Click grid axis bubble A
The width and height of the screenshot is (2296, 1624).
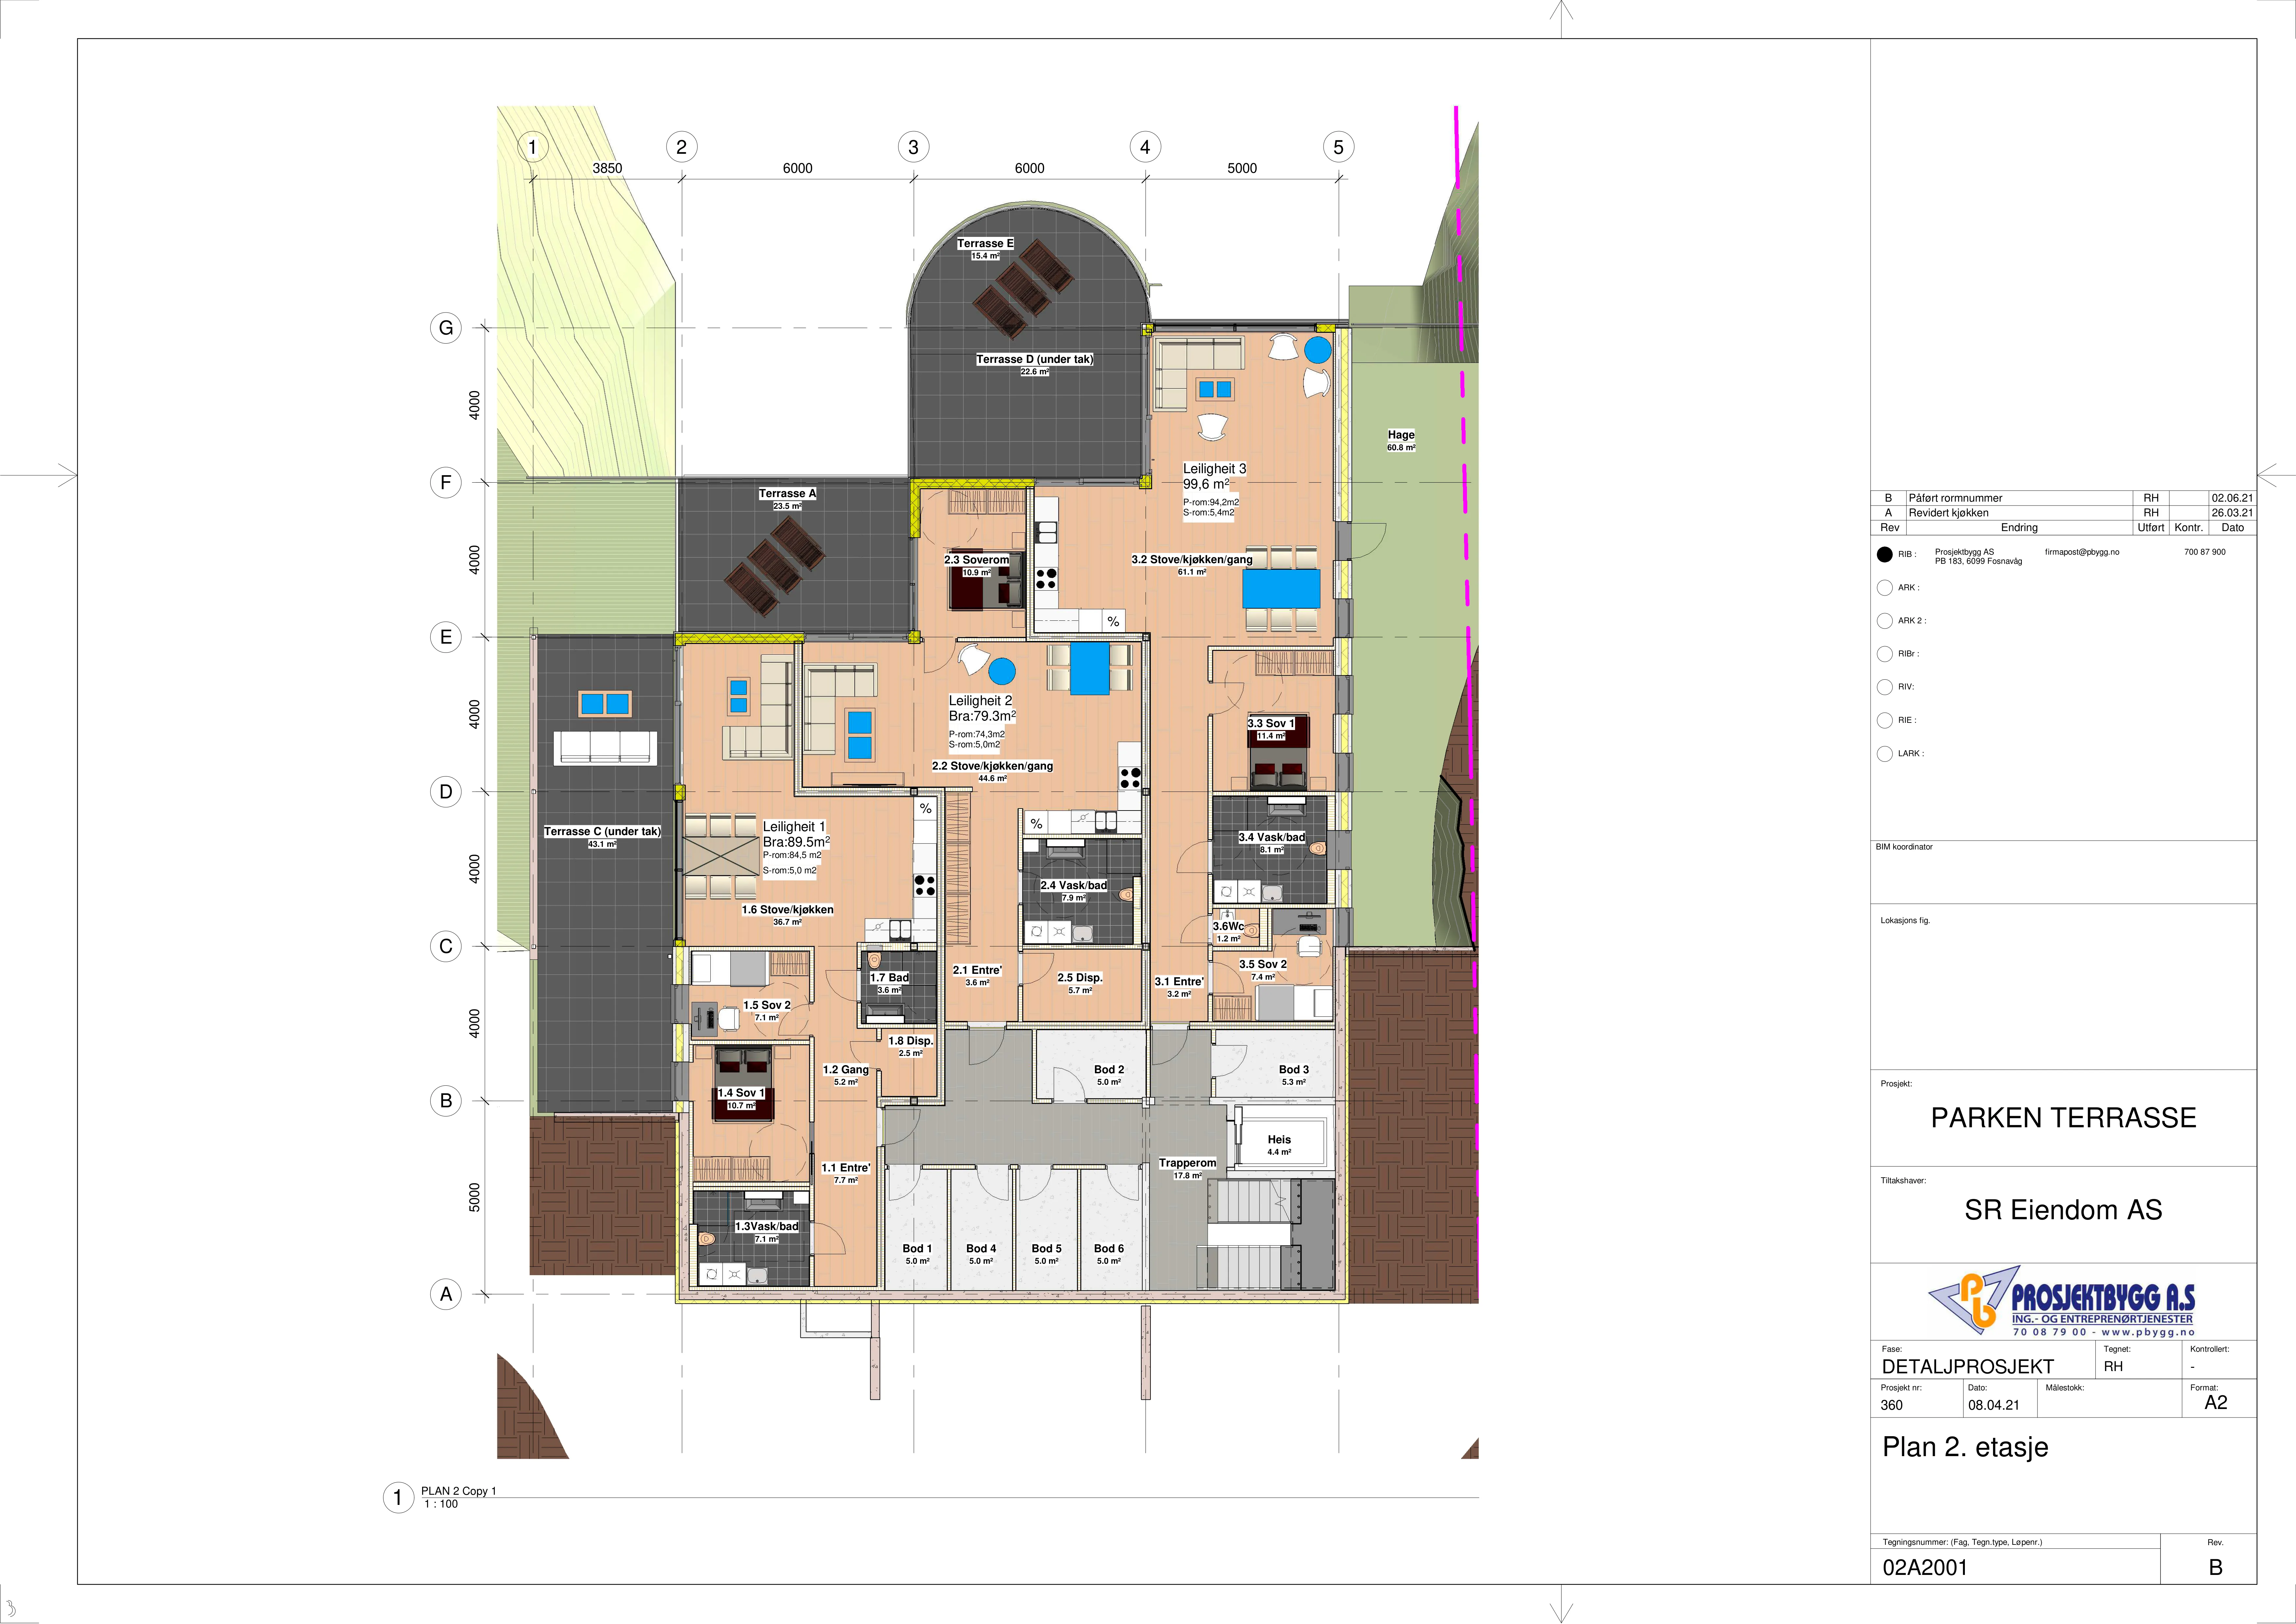(446, 1294)
